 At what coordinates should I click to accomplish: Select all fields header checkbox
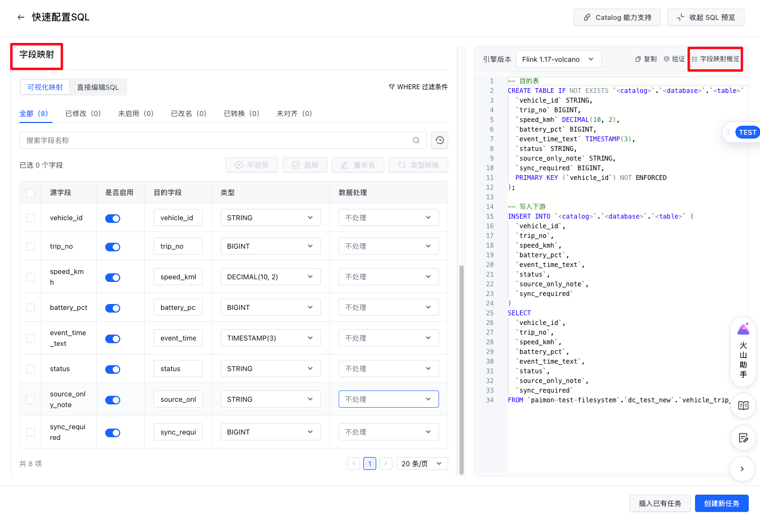click(31, 193)
